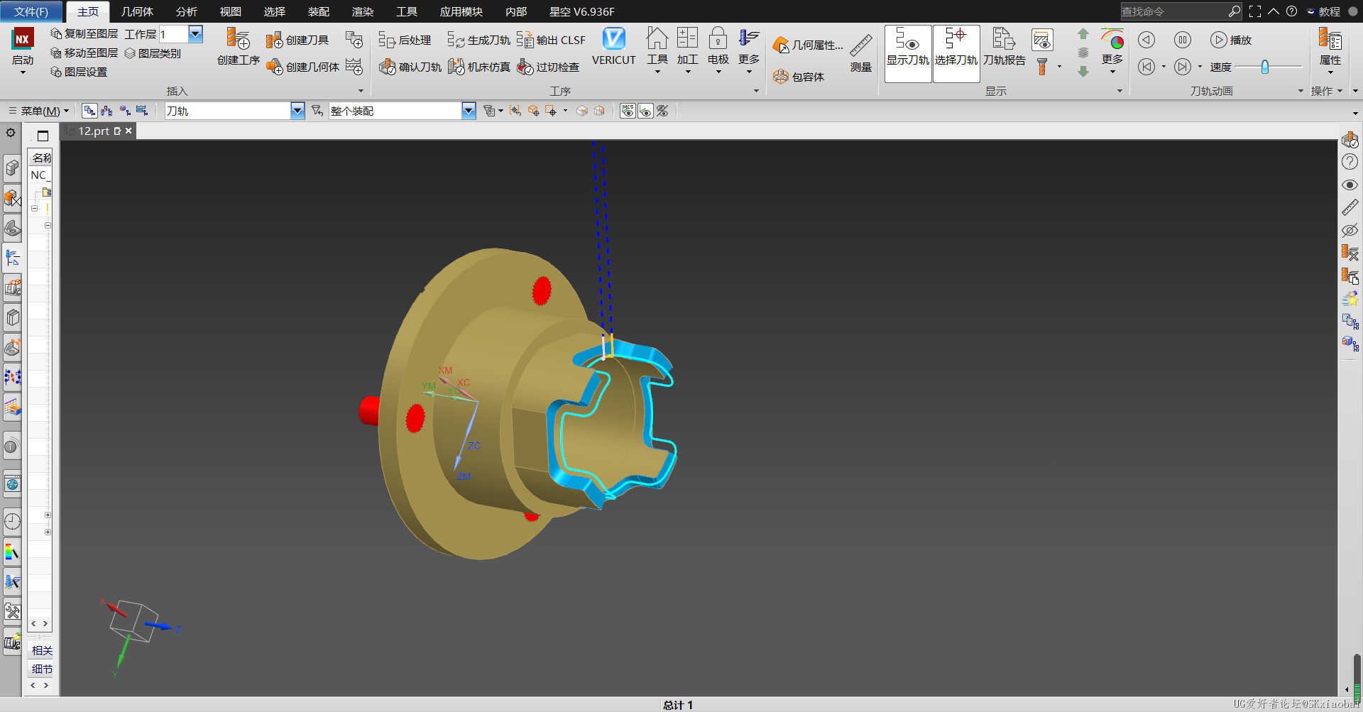
Task: Open the Entire Assembly (整个装配) dropdown
Action: pos(469,111)
